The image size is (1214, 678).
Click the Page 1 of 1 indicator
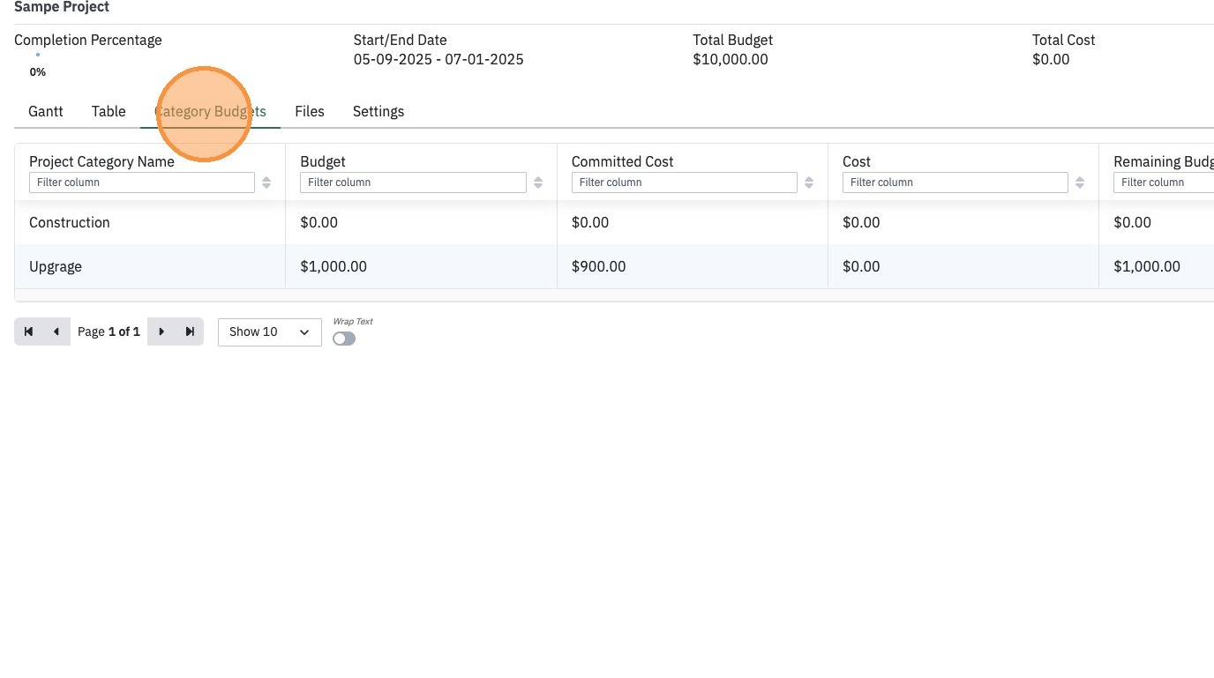tap(109, 332)
